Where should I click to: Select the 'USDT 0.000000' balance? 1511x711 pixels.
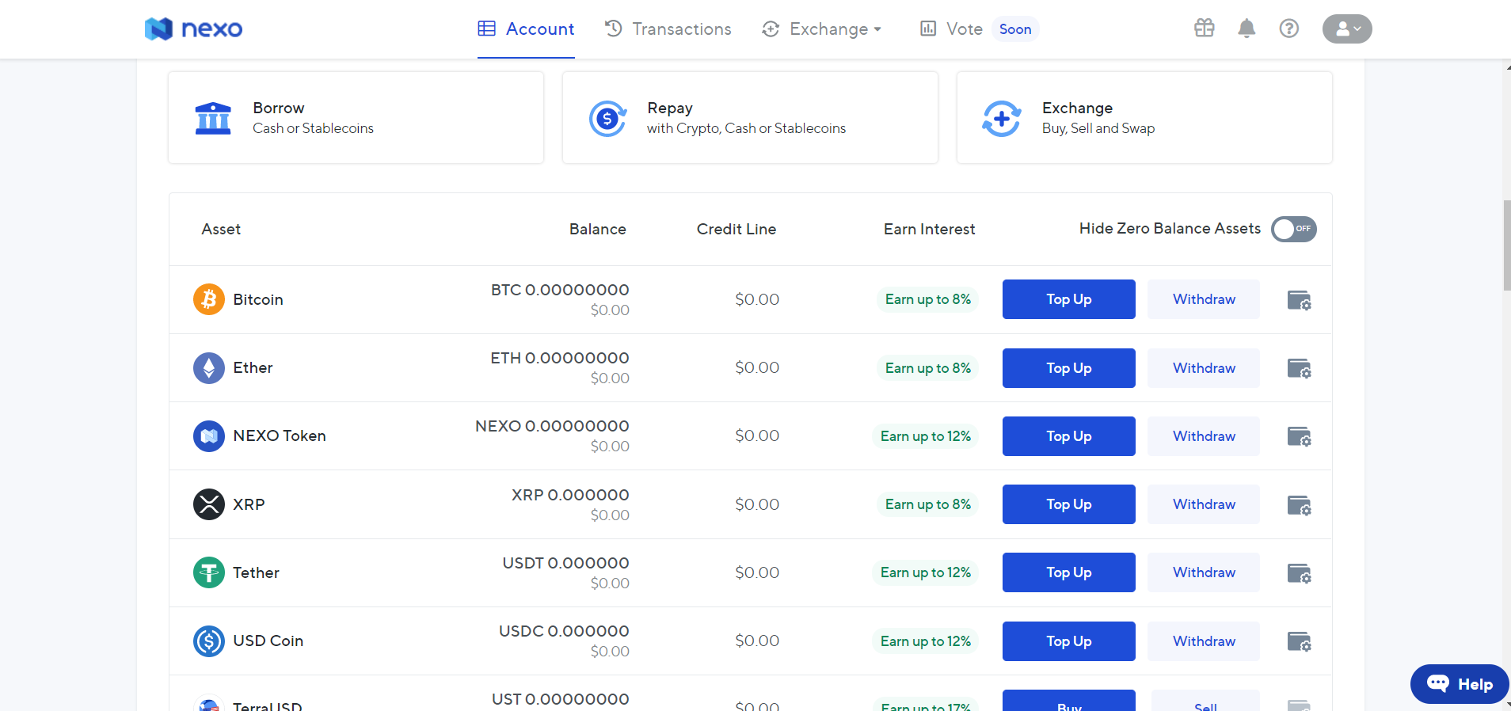tap(566, 563)
